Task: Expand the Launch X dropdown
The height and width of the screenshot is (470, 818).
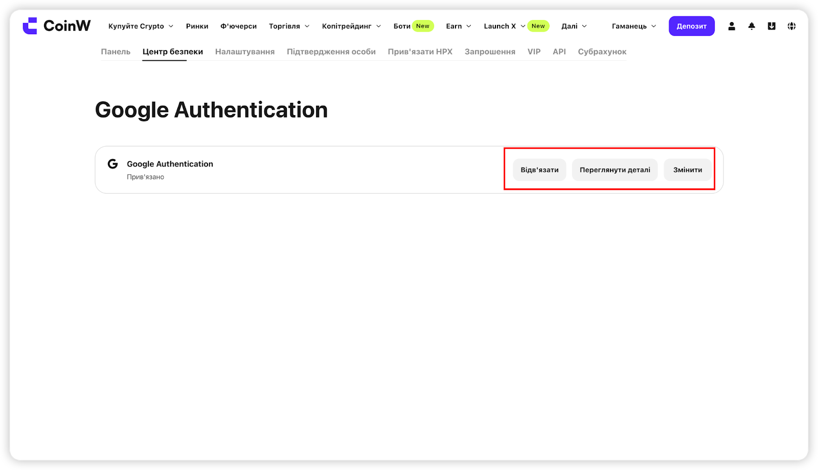Action: pos(504,26)
